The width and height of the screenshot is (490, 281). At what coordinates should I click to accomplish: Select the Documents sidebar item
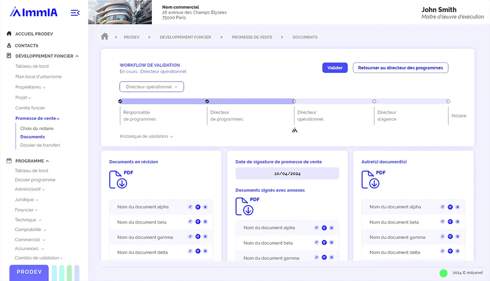[32, 136]
